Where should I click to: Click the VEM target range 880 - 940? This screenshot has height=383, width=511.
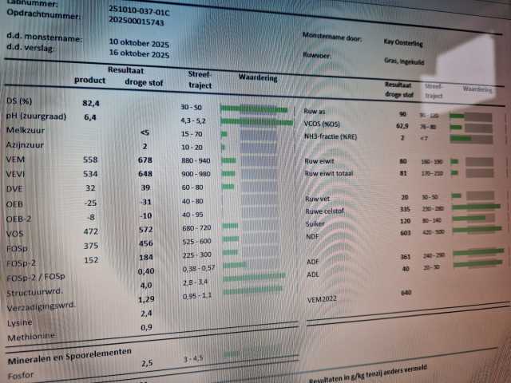[x=196, y=160]
